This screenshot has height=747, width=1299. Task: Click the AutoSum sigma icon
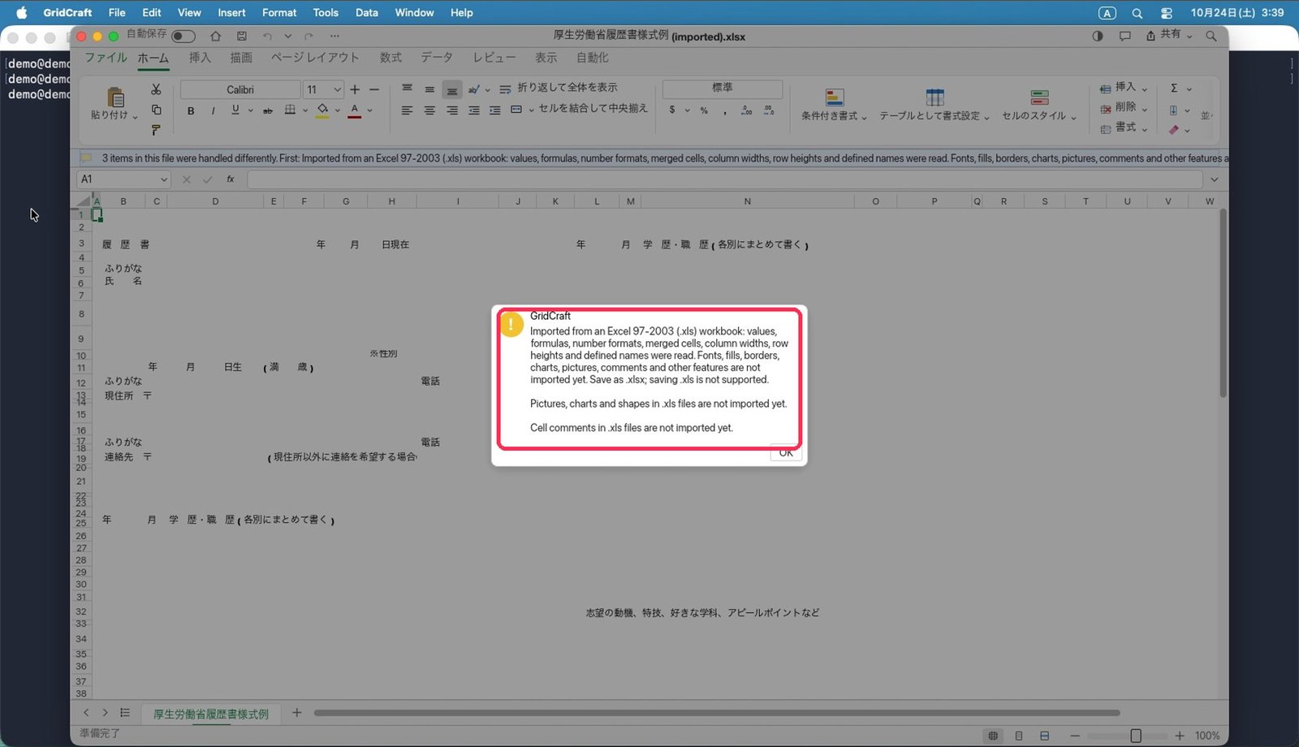click(1174, 88)
